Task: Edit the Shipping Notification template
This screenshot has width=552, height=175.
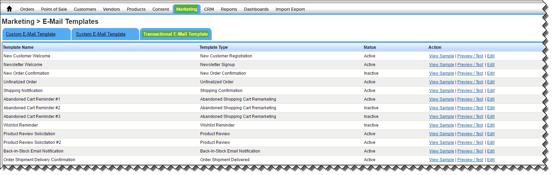Action: click(491, 91)
